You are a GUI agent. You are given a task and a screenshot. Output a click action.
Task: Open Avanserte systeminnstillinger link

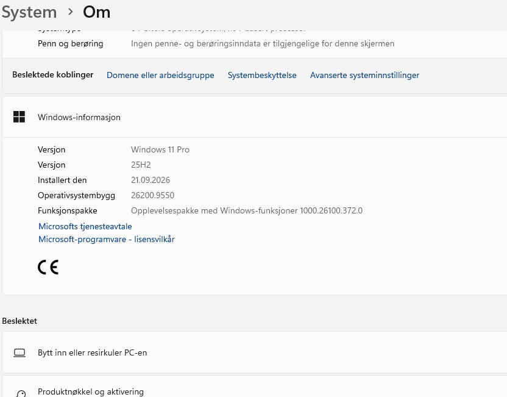pyautogui.click(x=364, y=75)
